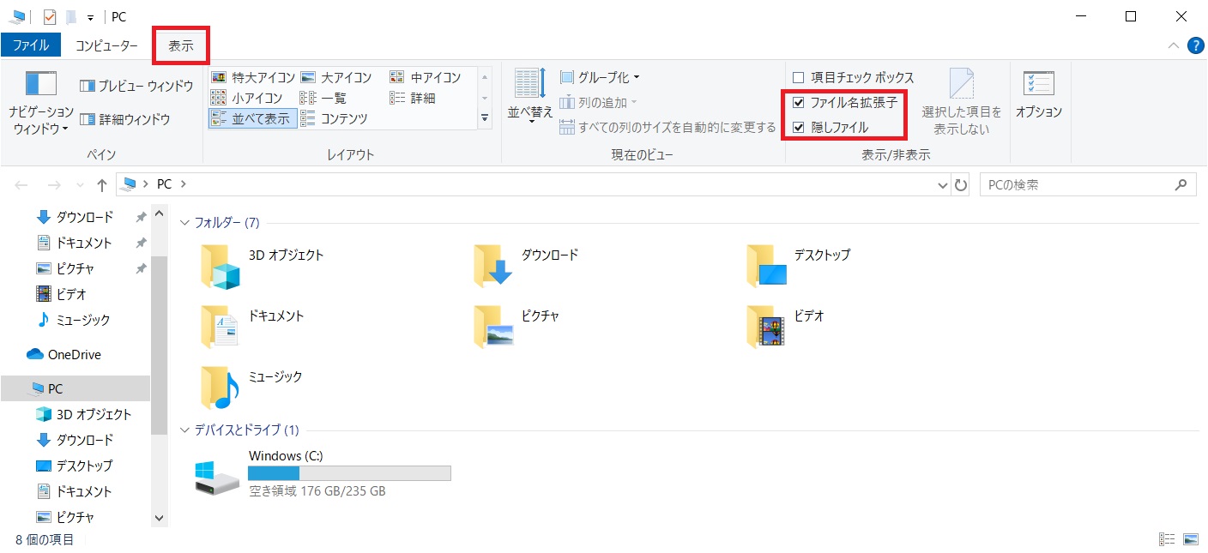Uncheck 隠しファイル checkbox
This screenshot has height=553, width=1208.
799,128
